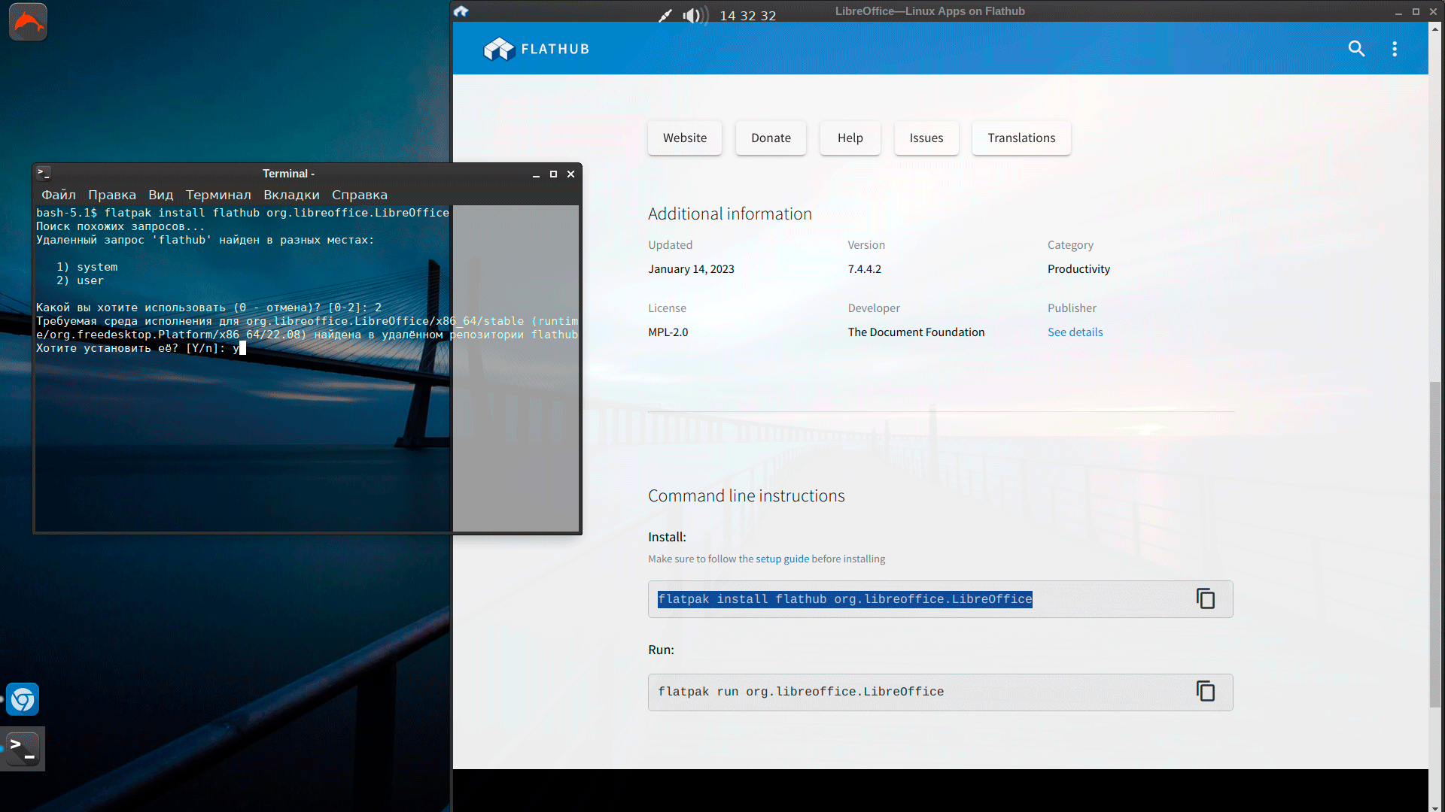The width and height of the screenshot is (1445, 812).
Task: Click the Translations button
Action: pos(1021,138)
